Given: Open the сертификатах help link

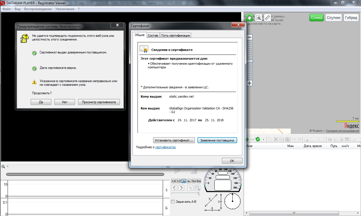Looking at the screenshot, I should point(166,147).
